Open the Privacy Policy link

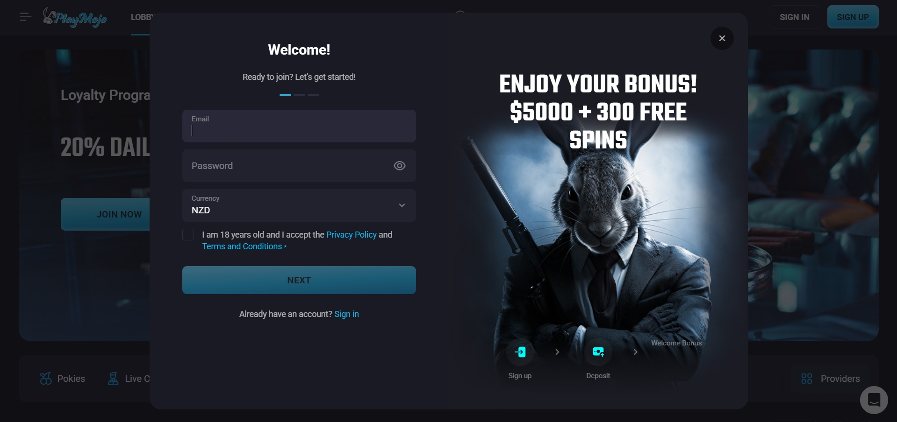point(351,235)
